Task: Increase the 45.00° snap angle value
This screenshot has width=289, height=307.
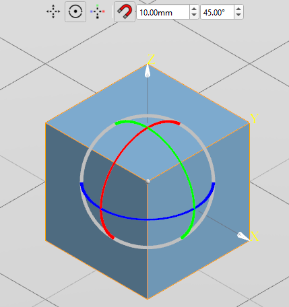Action: point(238,9)
